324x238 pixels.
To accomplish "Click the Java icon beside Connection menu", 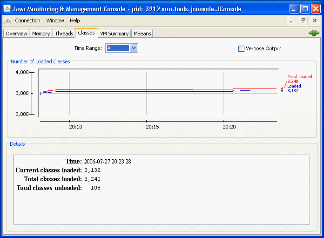I will tap(7, 20).
